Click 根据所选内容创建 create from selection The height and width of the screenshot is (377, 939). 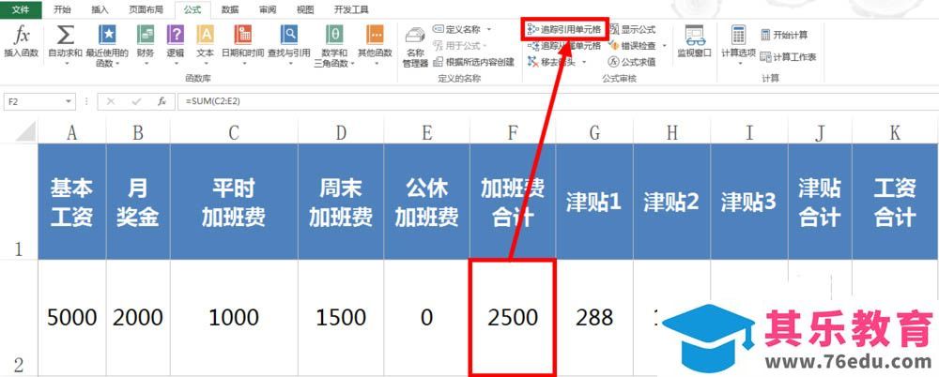point(473,62)
